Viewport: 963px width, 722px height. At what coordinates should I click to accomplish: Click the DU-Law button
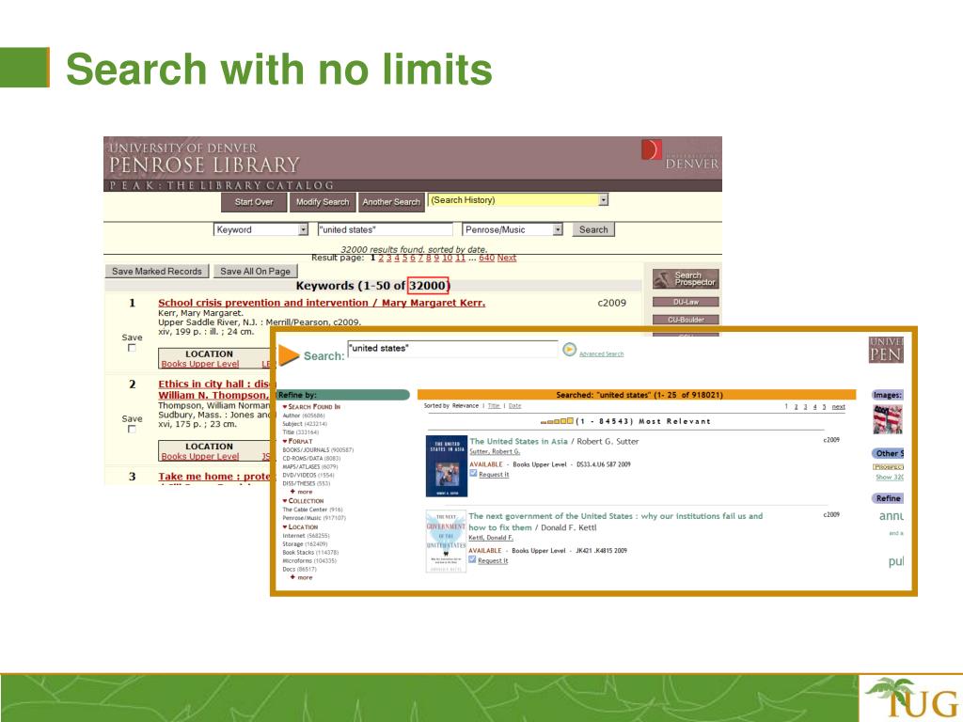point(686,302)
